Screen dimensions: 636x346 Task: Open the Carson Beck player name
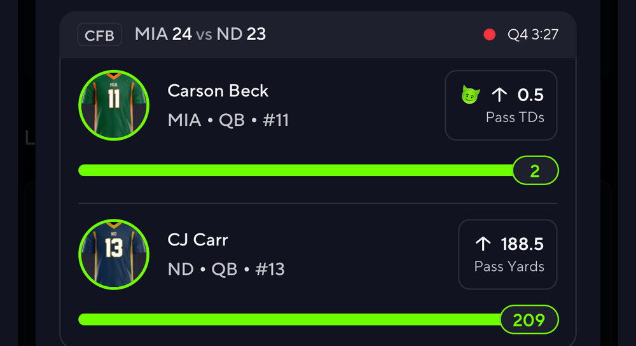pos(218,91)
